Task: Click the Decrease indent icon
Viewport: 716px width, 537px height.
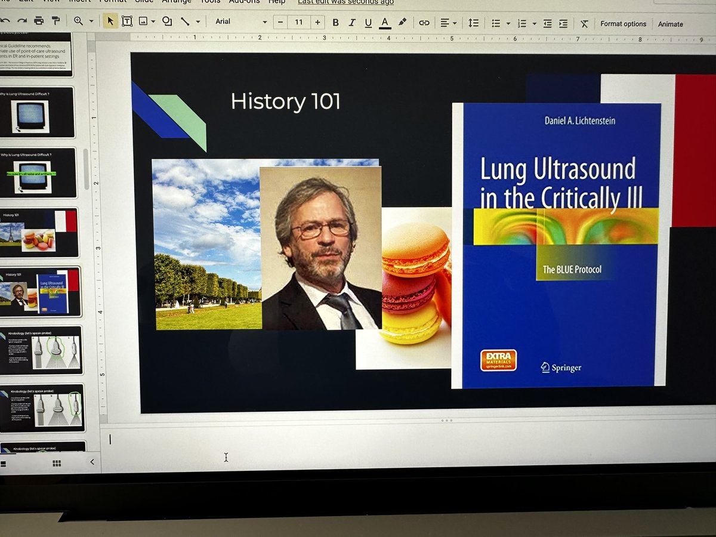Action: [x=547, y=24]
